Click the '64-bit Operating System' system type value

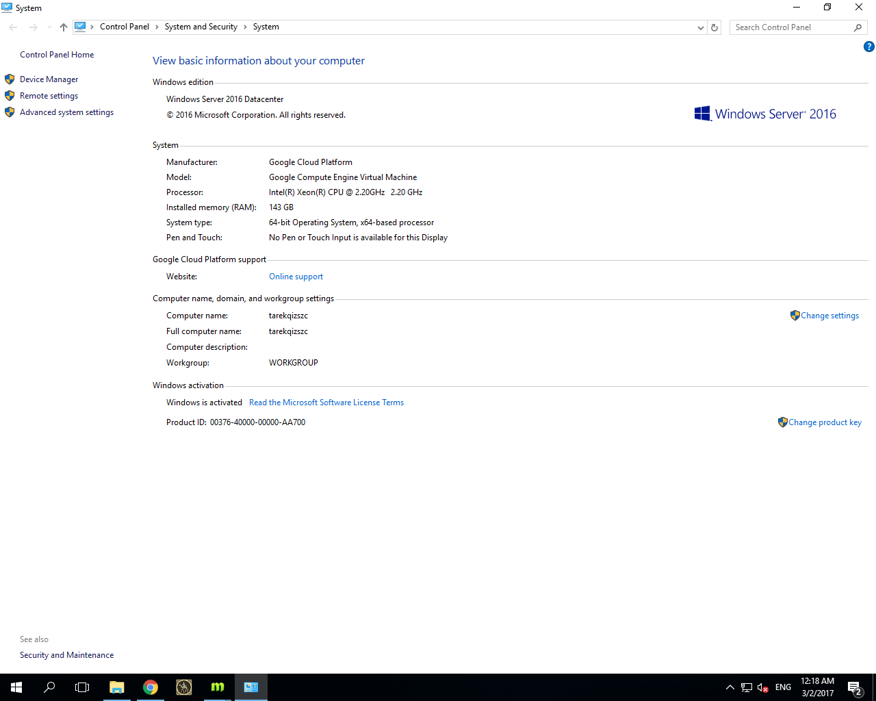(x=313, y=222)
